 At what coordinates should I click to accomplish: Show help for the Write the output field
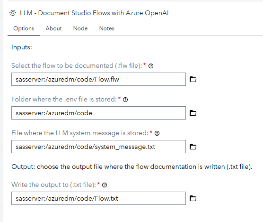[x=105, y=185]
